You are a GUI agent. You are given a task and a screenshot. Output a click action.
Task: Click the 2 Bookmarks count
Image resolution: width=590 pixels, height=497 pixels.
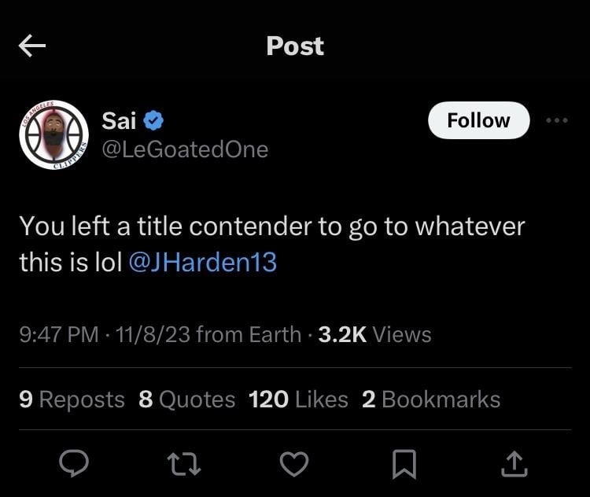coord(431,399)
